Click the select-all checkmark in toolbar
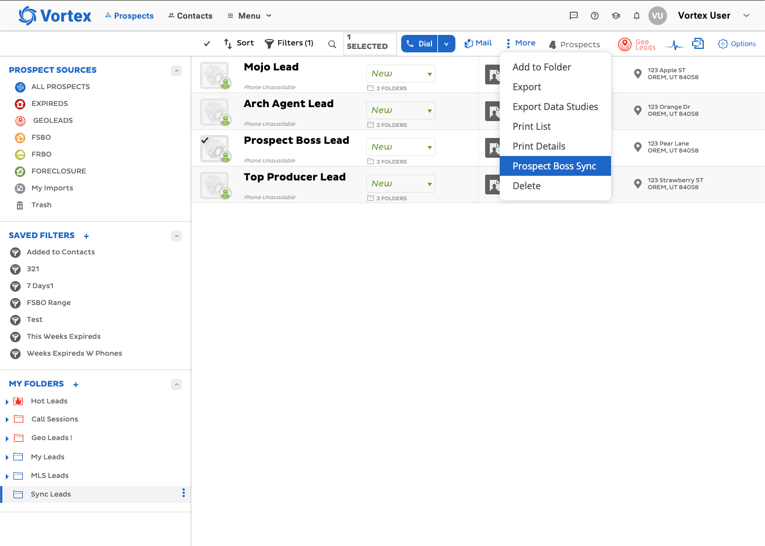The width and height of the screenshot is (765, 546). point(207,44)
